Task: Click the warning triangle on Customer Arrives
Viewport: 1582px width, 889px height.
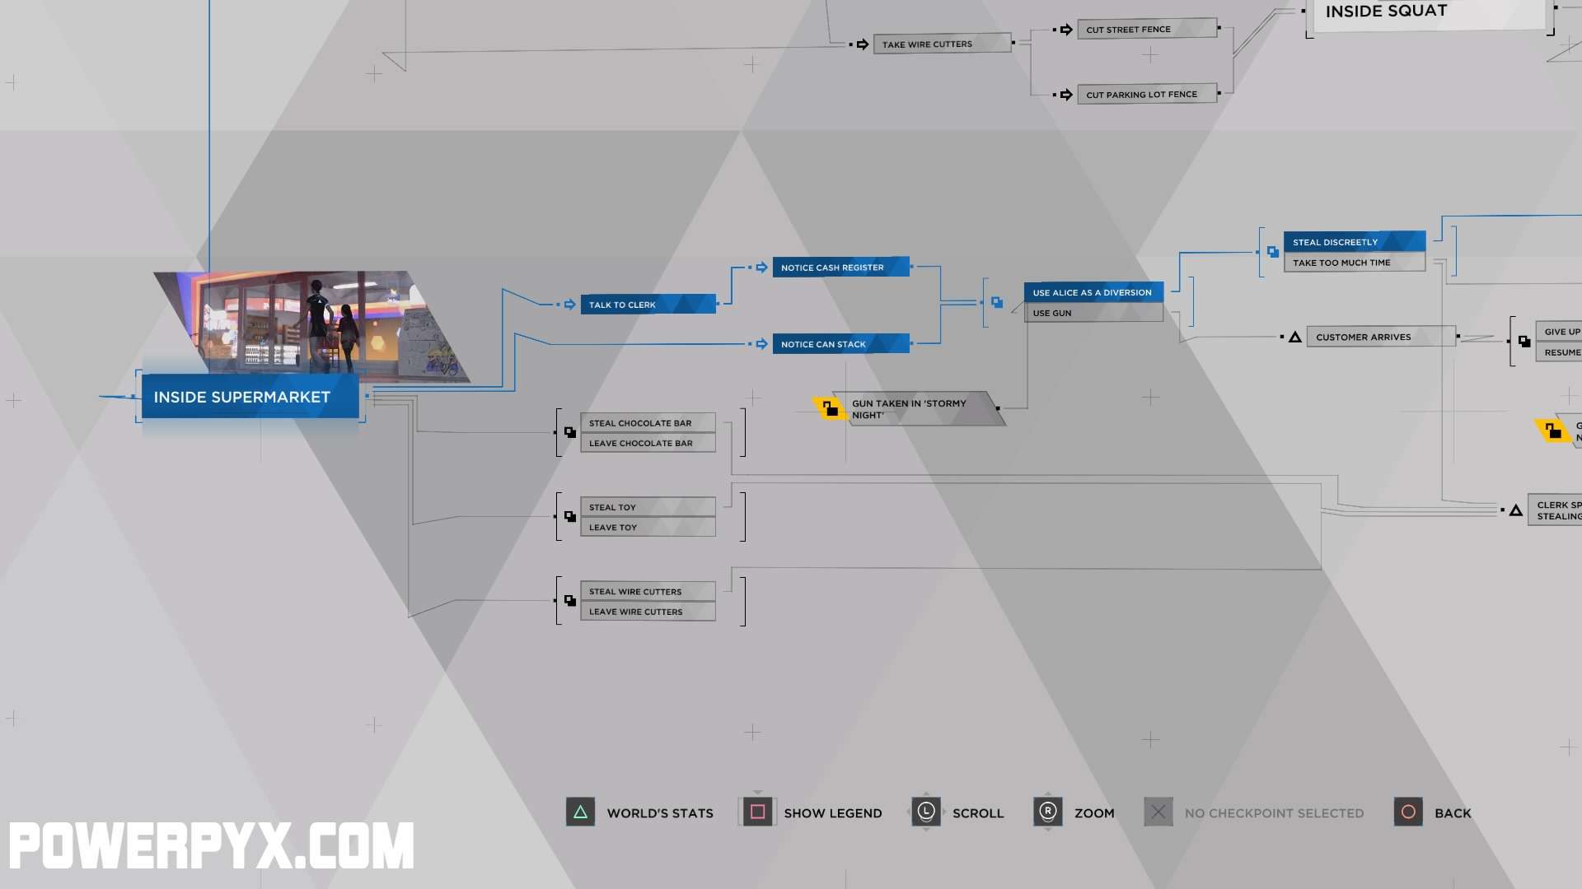Action: tap(1294, 335)
